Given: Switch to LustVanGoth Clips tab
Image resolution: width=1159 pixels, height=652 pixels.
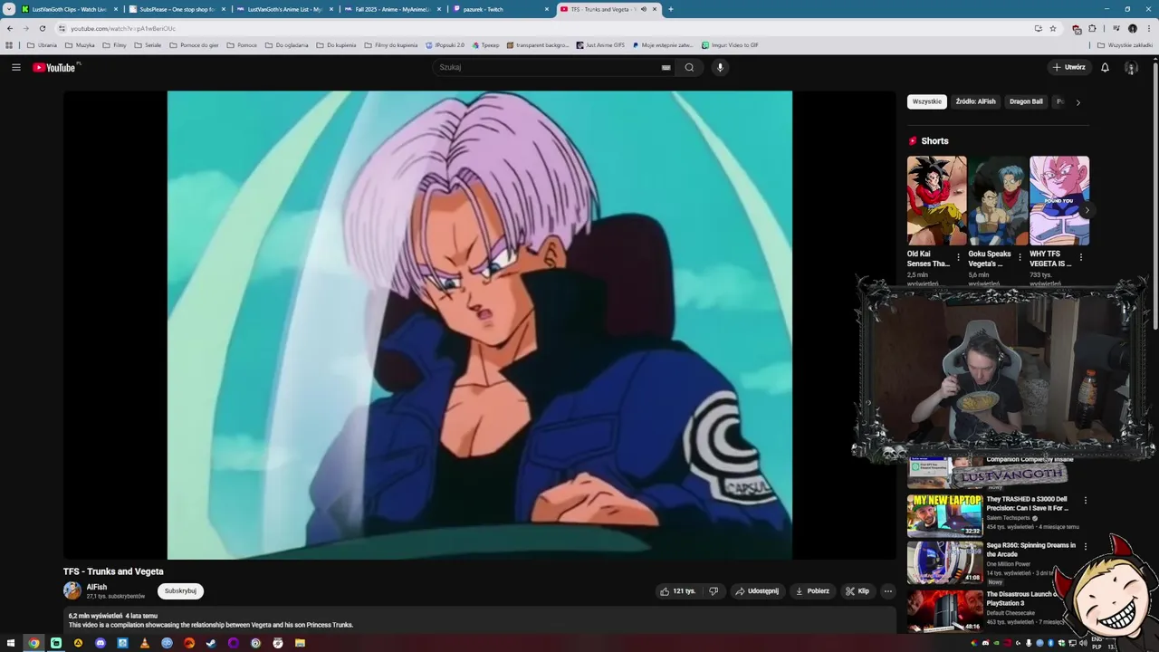Looking at the screenshot, I should coord(69,9).
